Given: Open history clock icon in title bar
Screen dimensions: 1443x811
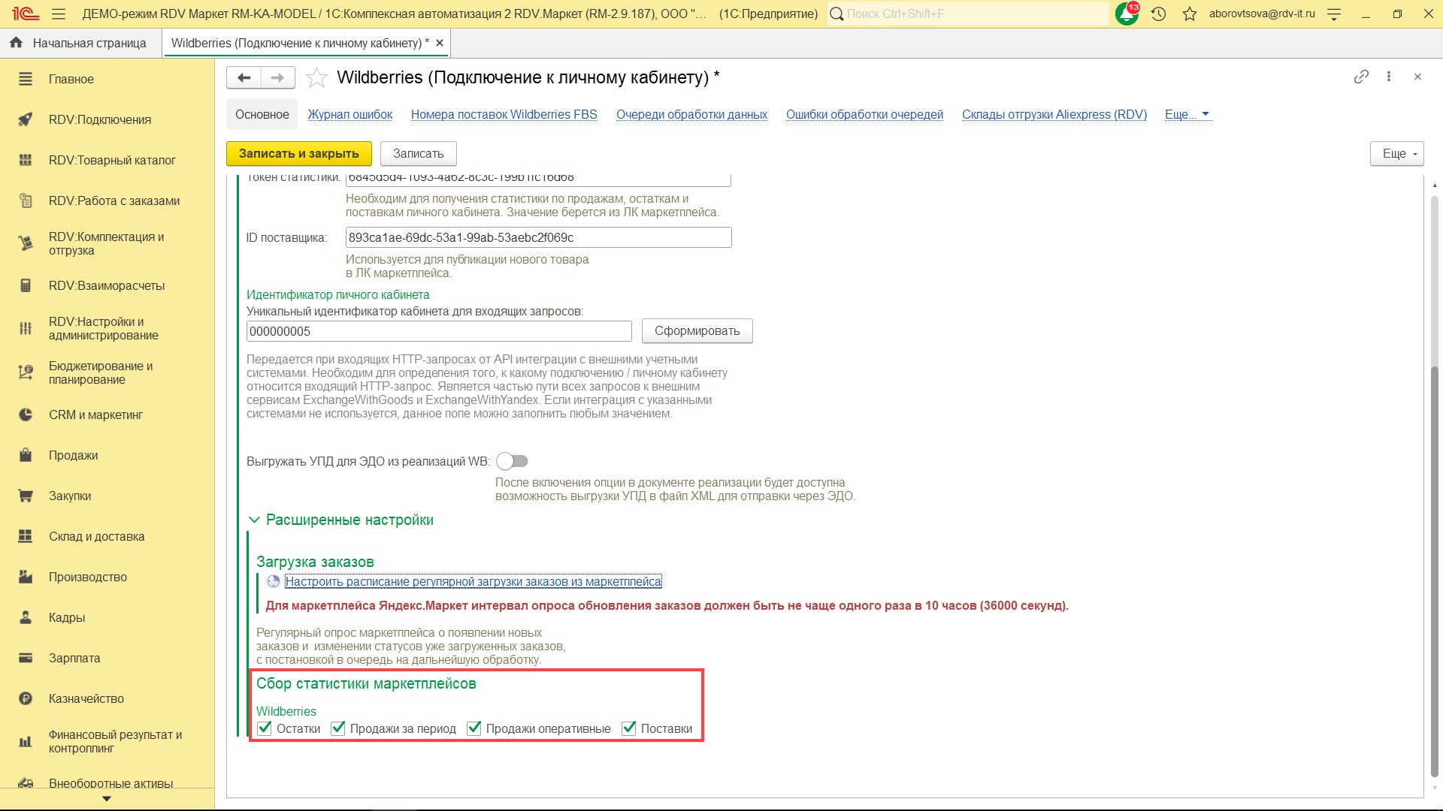Looking at the screenshot, I should tap(1158, 14).
